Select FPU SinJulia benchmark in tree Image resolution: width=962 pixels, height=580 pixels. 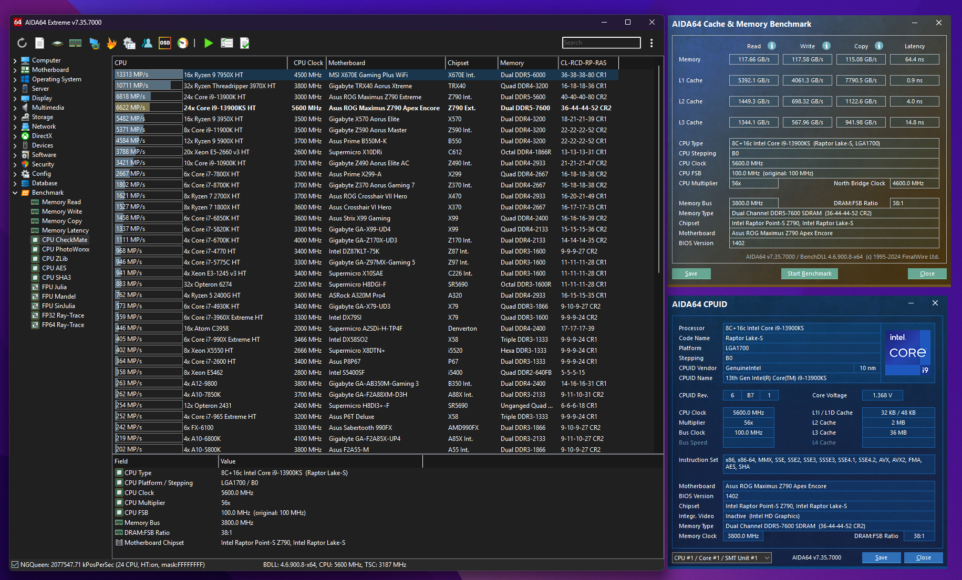pyautogui.click(x=58, y=306)
